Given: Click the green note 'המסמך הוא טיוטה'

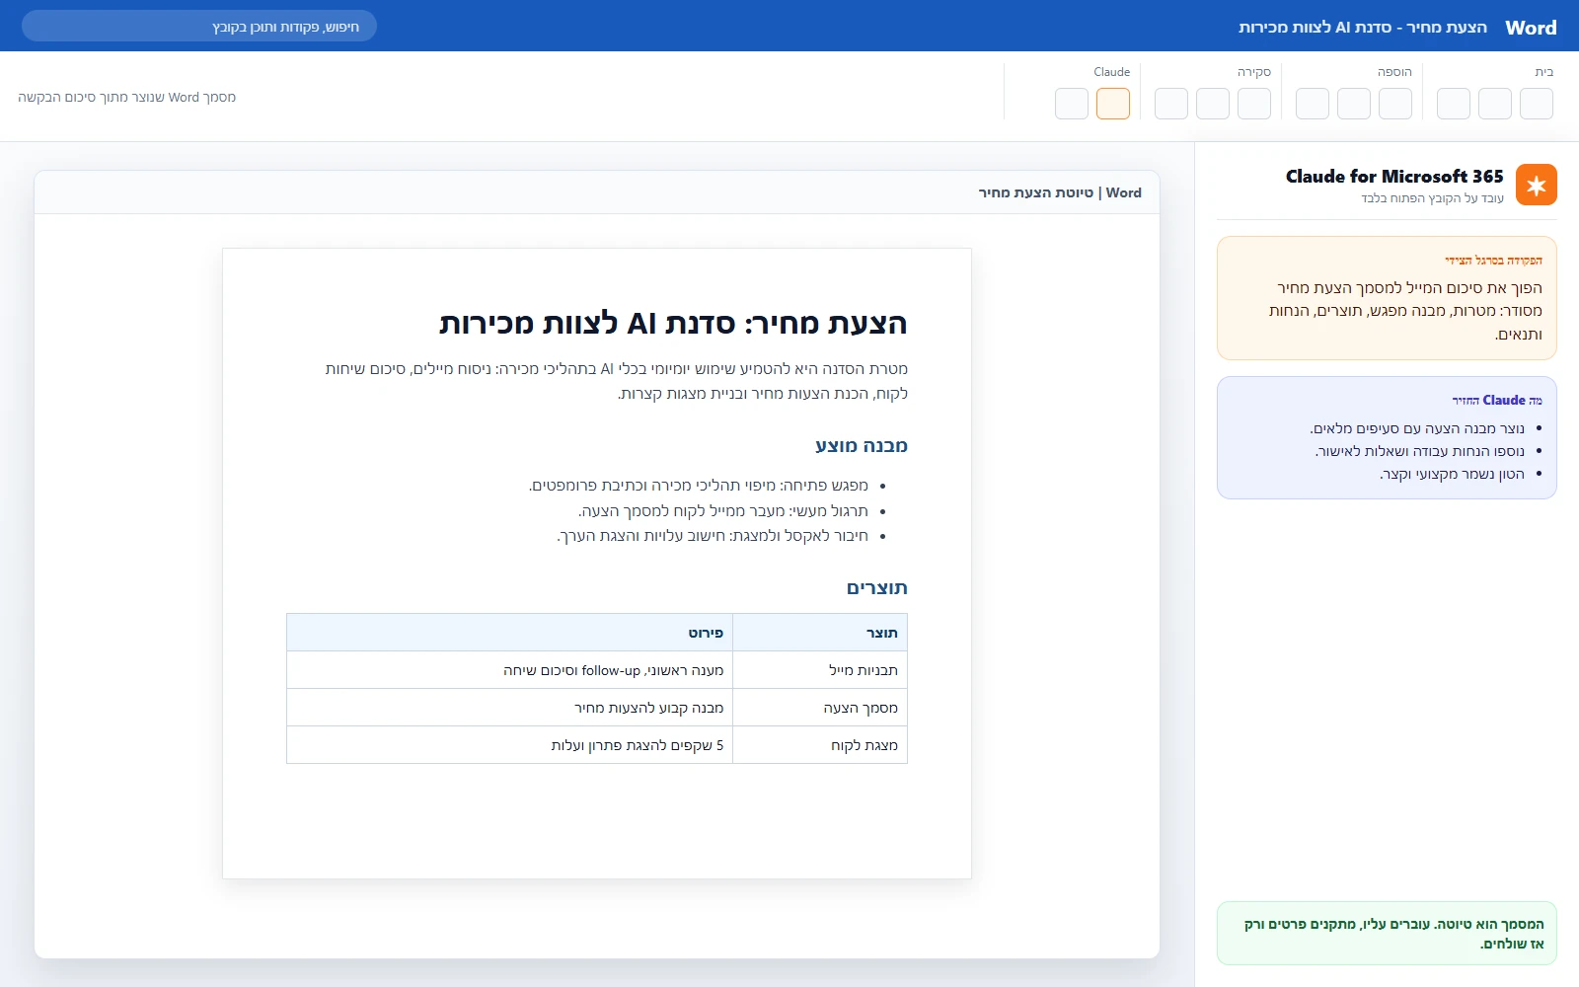Looking at the screenshot, I should [1387, 933].
